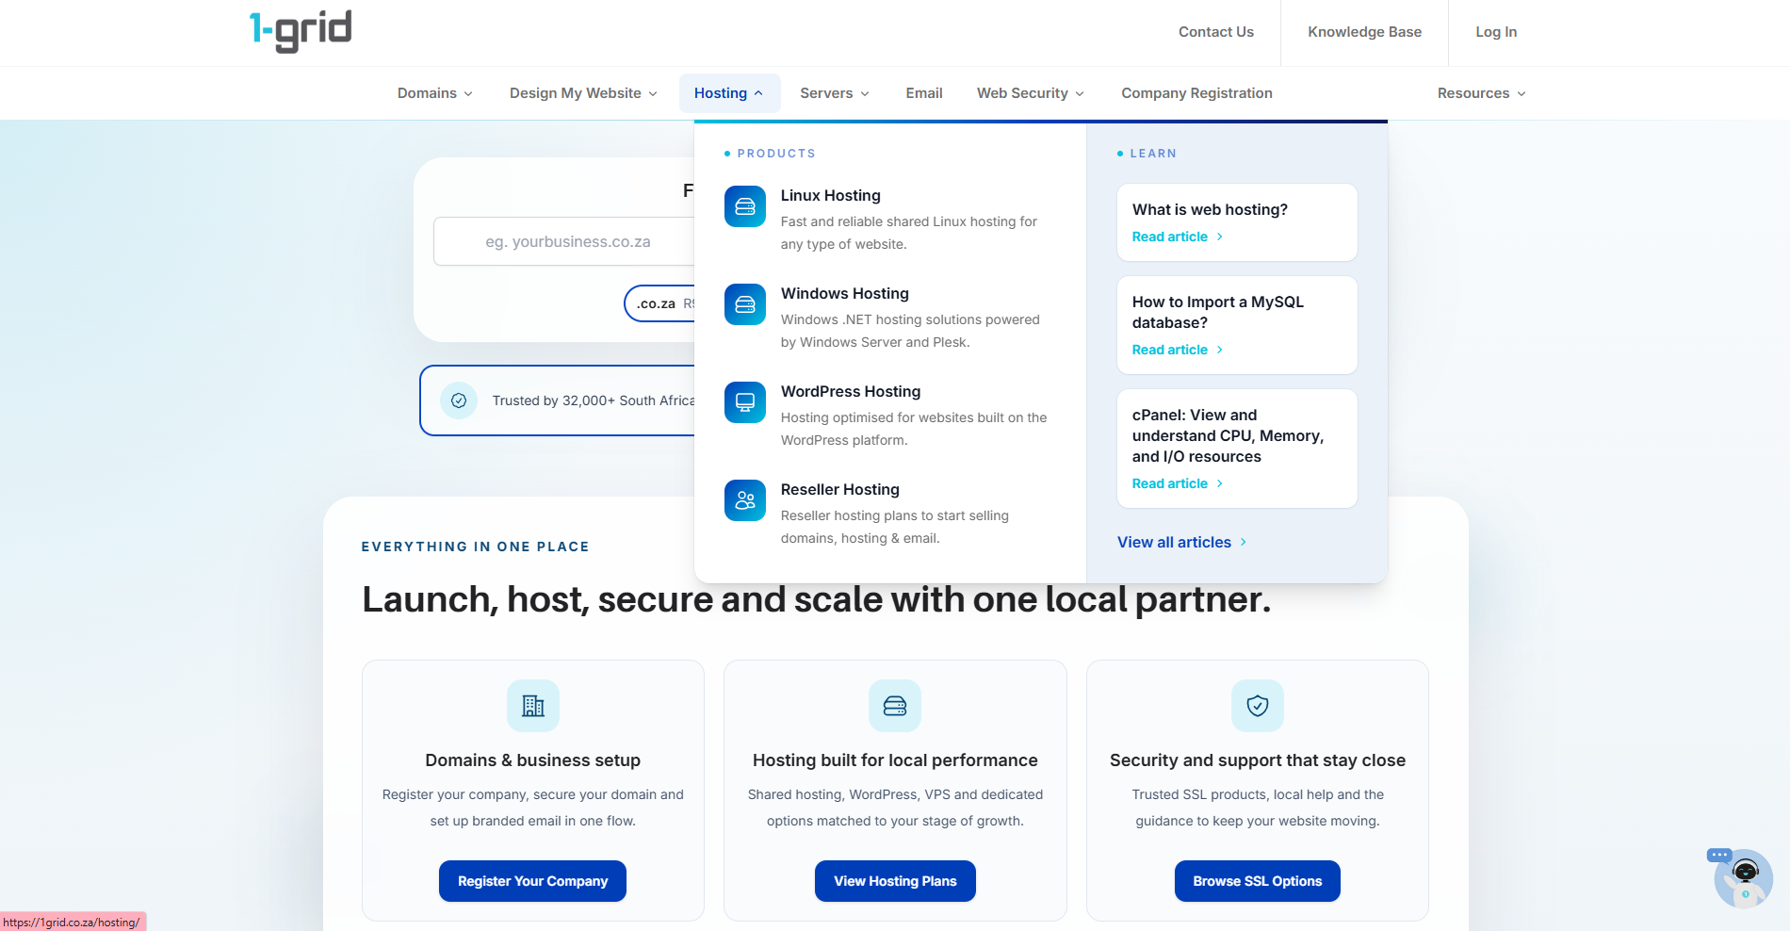Click the Windows Hosting icon
The height and width of the screenshot is (931, 1790).
pyautogui.click(x=745, y=304)
